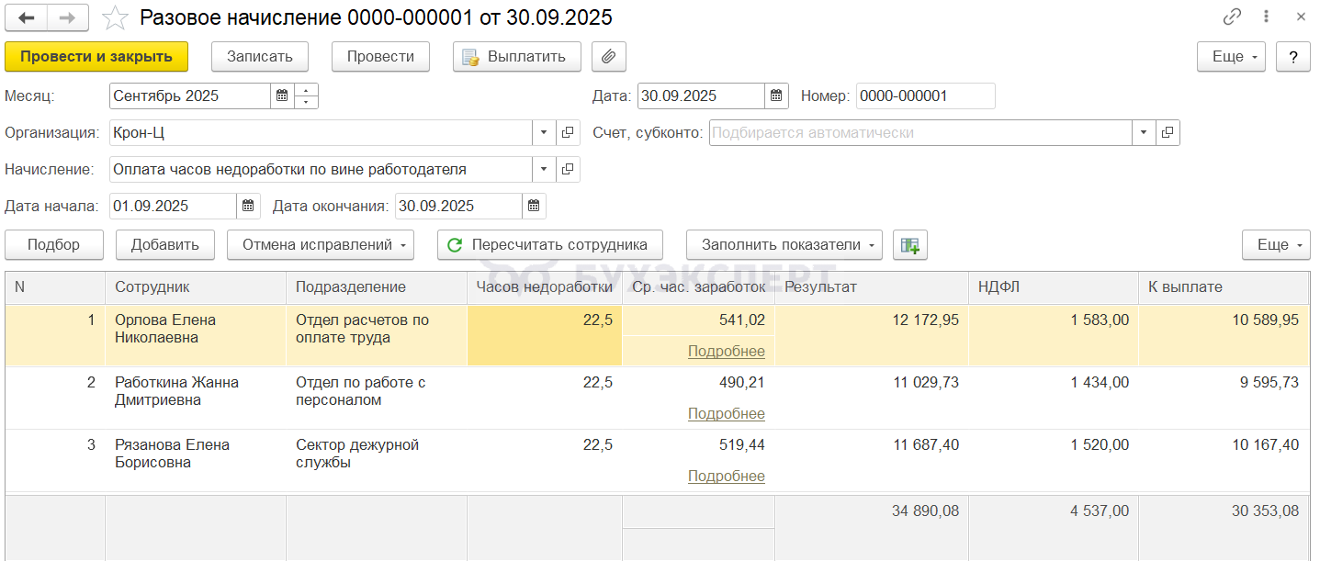Close the document window
Screen dimensions: 1320x561
pos(1302,17)
